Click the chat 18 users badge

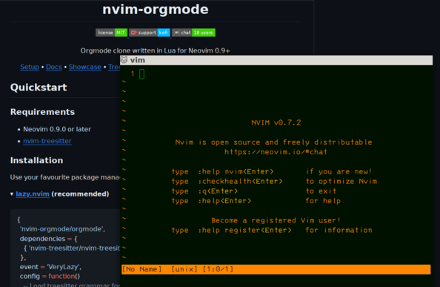[193, 33]
